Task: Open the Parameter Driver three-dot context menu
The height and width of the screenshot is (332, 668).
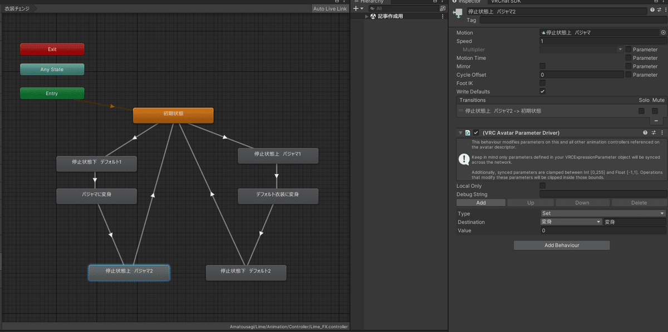Action: [x=662, y=133]
